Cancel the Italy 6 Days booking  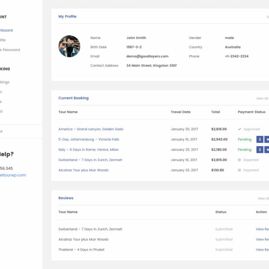[267, 150]
